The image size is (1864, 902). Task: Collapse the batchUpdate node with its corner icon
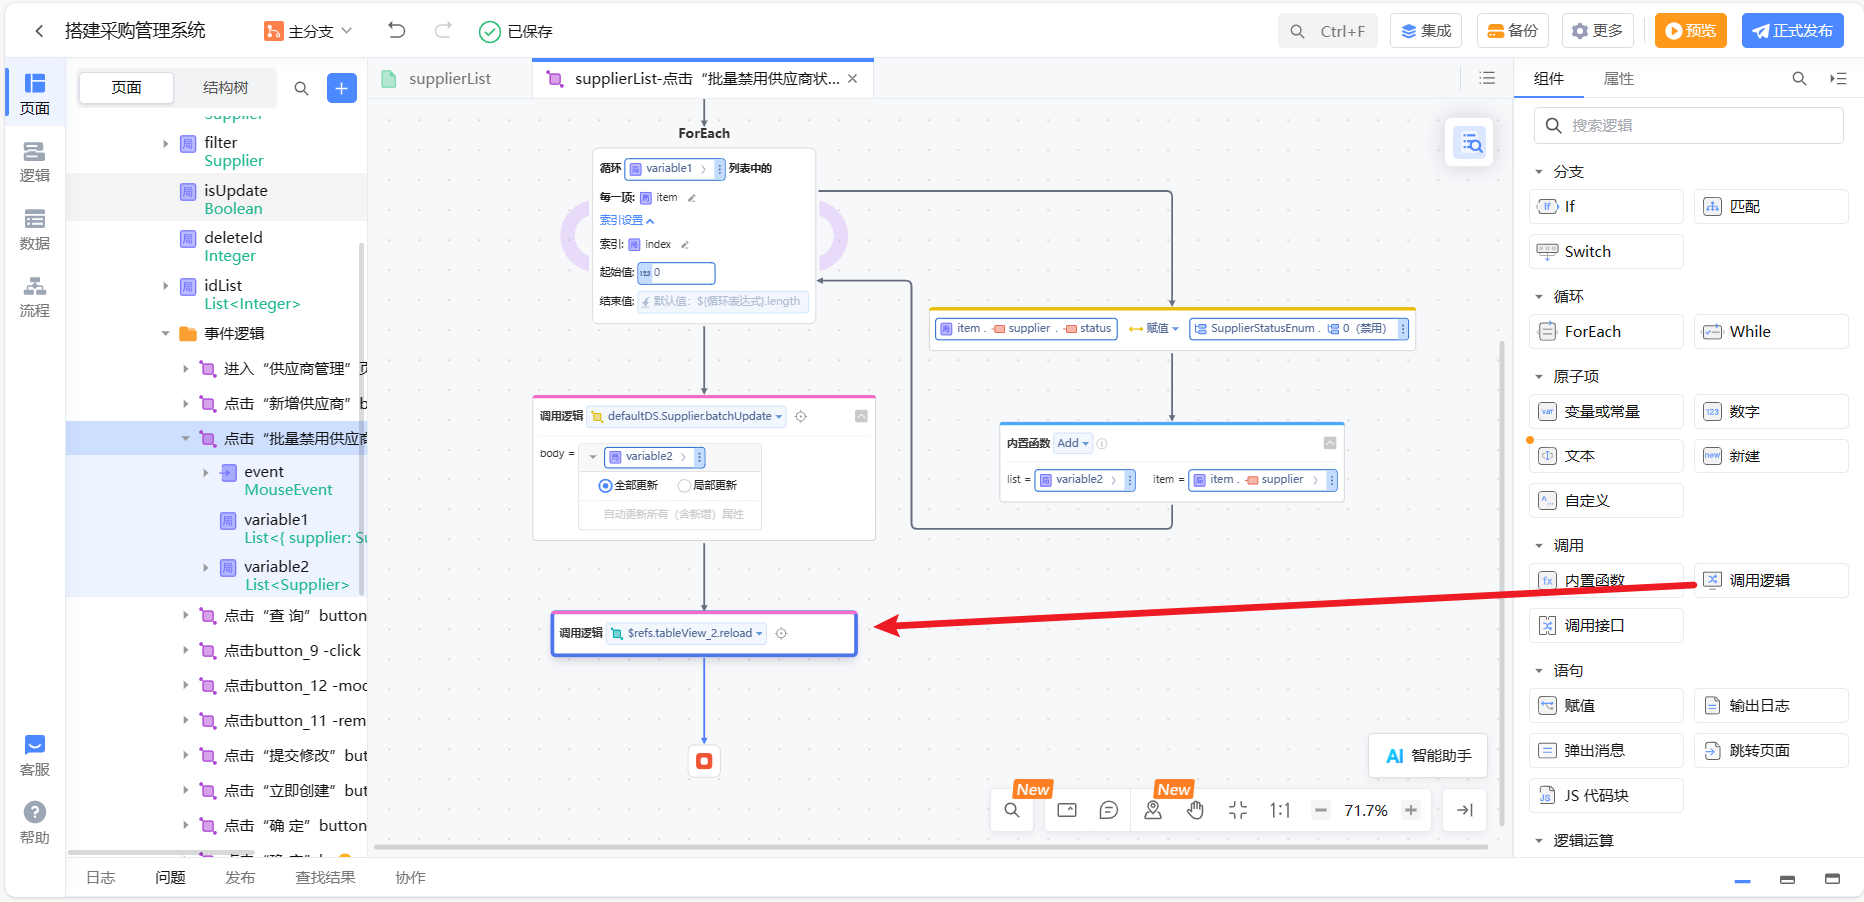pos(861,416)
